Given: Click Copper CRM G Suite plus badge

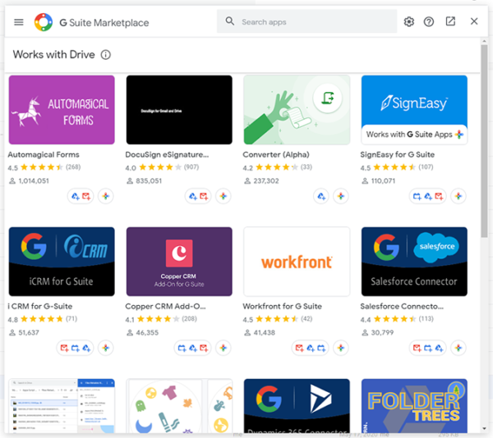Looking at the screenshot, I should tap(223, 348).
